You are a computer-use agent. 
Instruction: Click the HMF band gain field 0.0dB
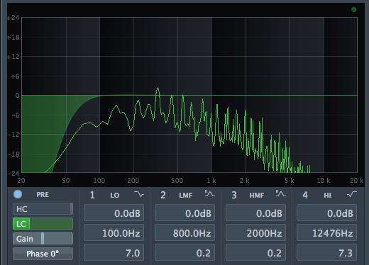coord(255,213)
